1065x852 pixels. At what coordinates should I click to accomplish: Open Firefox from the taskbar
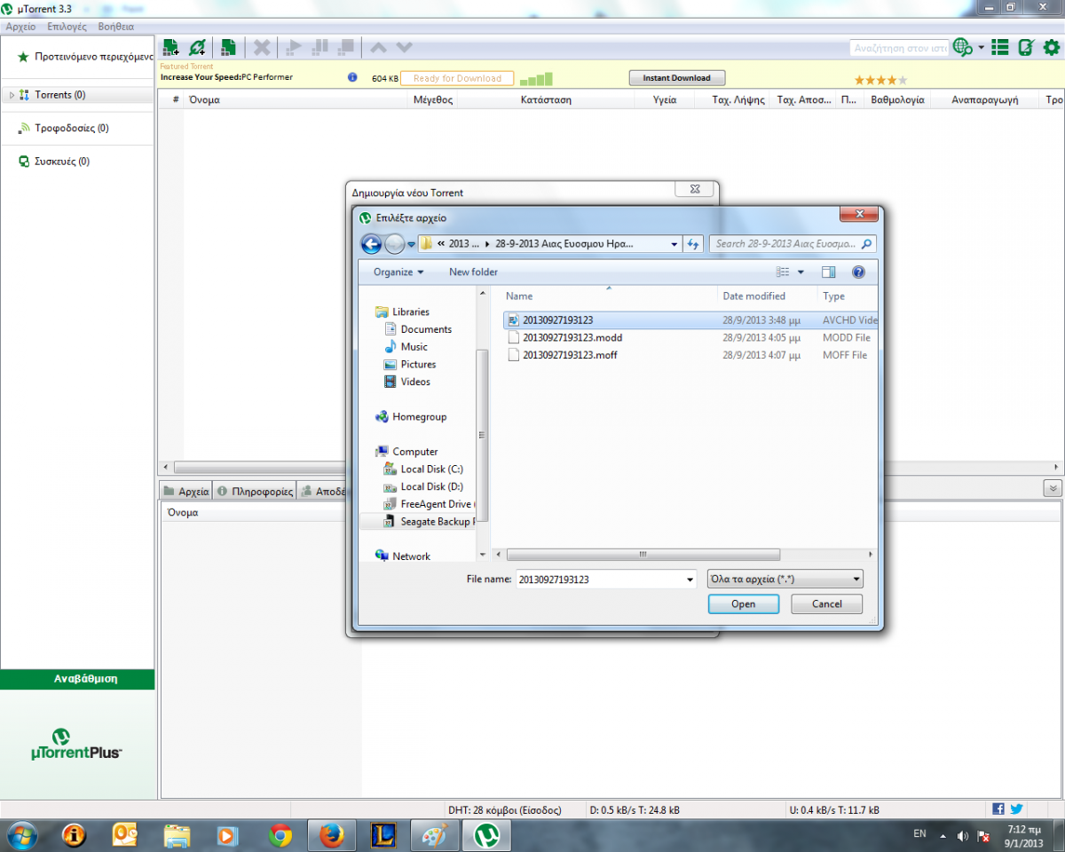point(331,834)
